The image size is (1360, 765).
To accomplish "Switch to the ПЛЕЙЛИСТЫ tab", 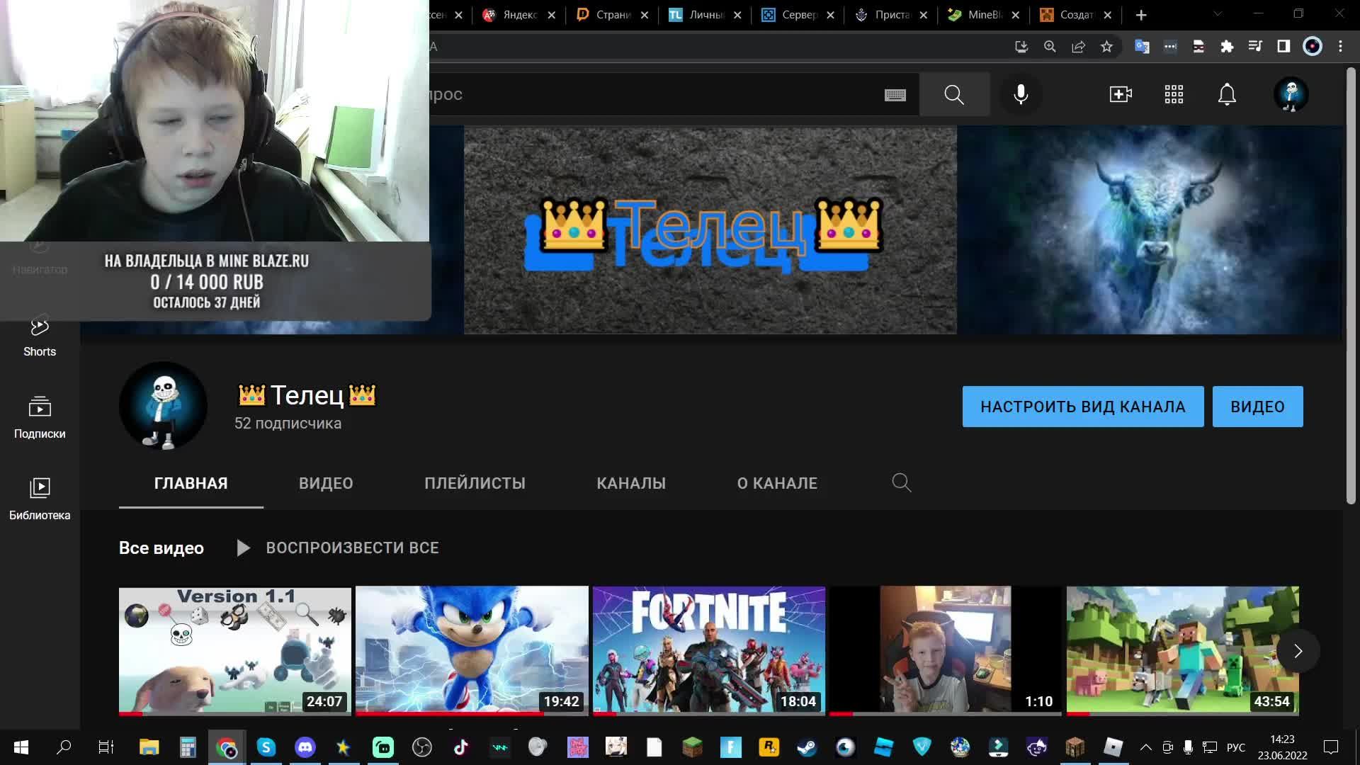I will tap(475, 483).
